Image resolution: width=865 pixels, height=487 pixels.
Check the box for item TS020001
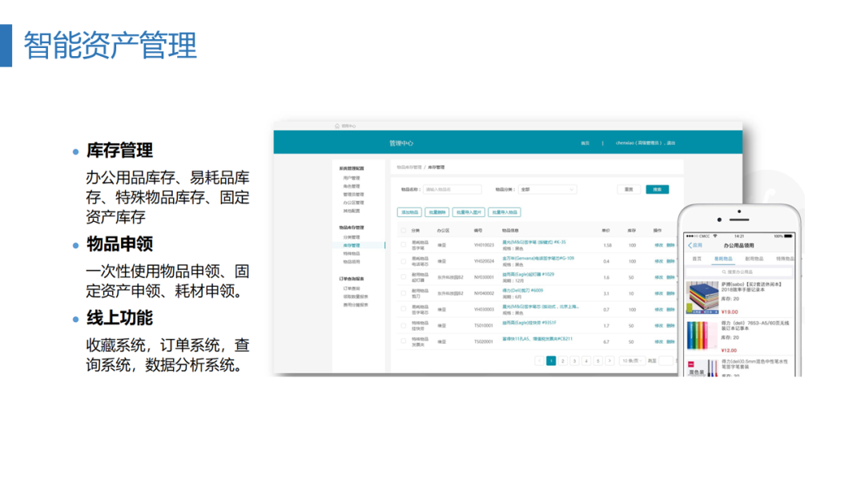click(403, 341)
